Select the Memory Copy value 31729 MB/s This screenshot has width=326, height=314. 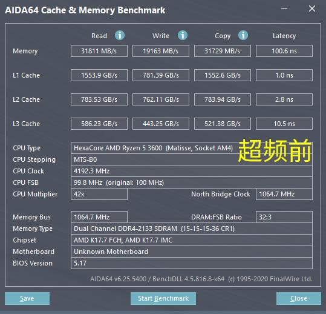[x=223, y=51]
